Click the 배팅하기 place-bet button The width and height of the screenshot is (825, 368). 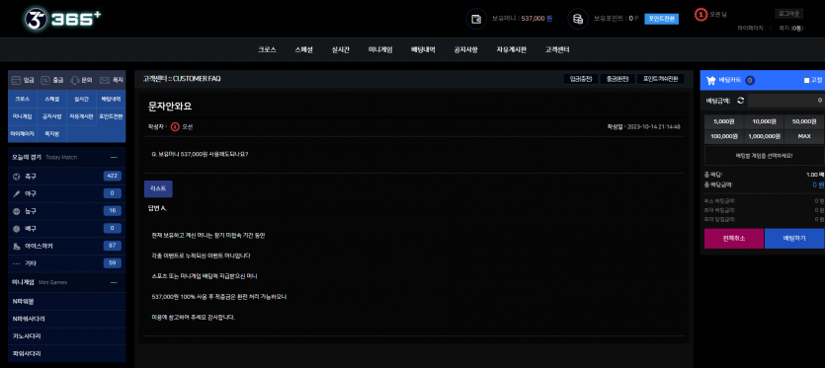pos(794,238)
